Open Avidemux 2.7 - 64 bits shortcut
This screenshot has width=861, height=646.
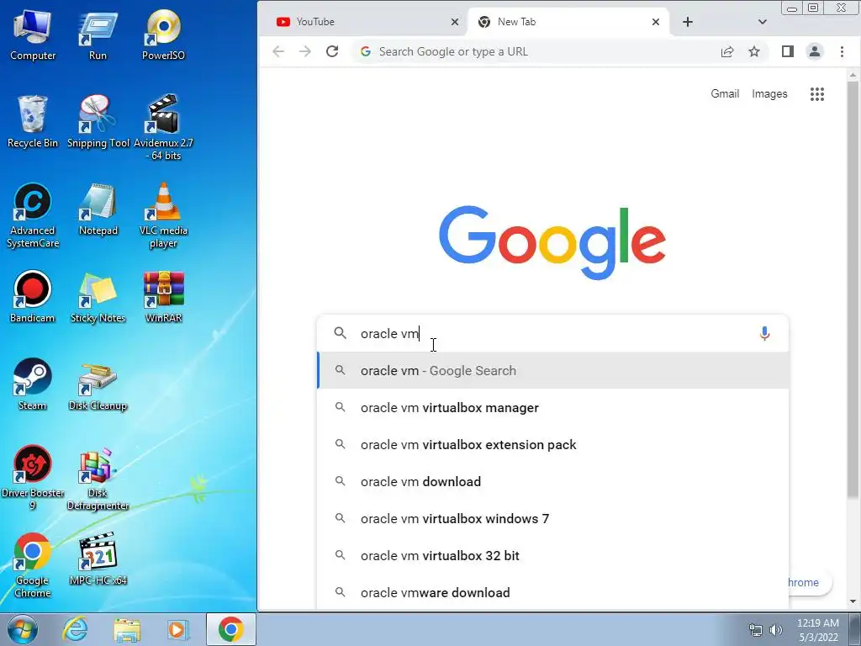tap(163, 128)
